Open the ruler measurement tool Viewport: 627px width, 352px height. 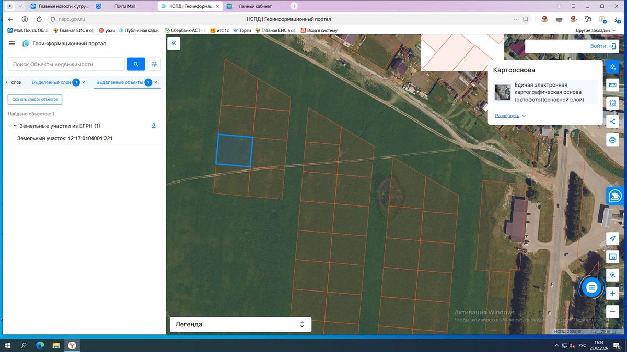(612, 85)
